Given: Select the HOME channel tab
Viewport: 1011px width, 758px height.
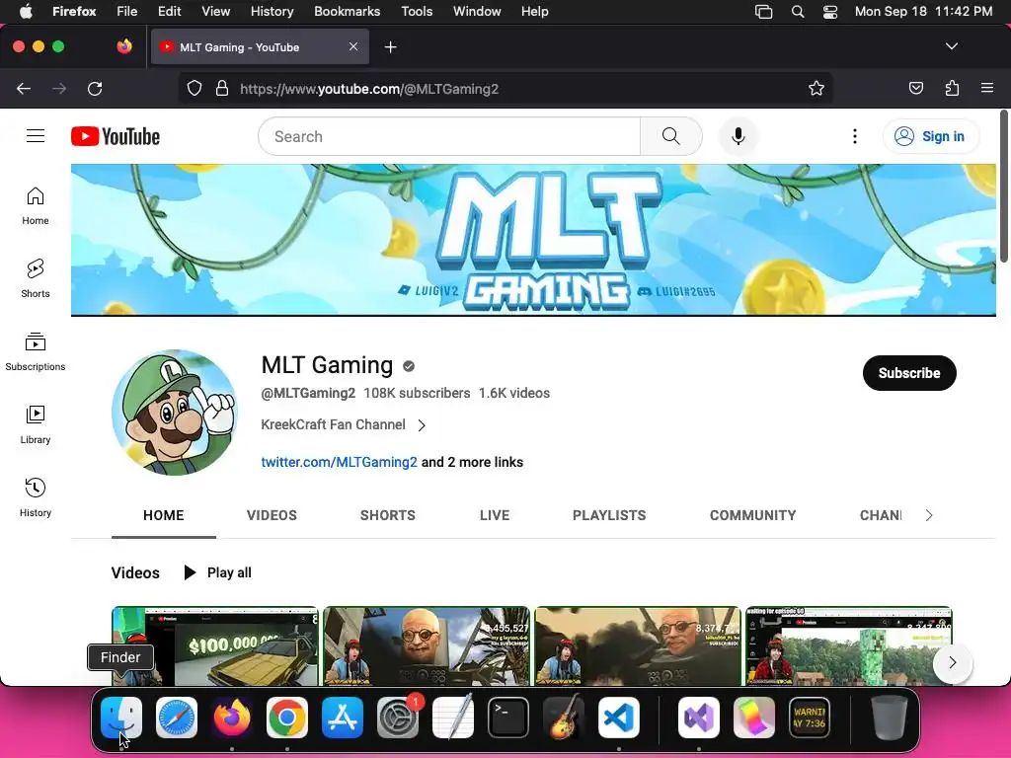Looking at the screenshot, I should [x=164, y=515].
